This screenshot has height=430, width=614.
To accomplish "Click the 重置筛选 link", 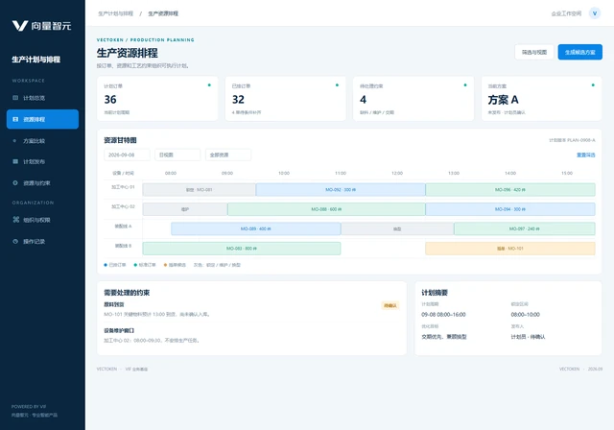I will 586,155.
